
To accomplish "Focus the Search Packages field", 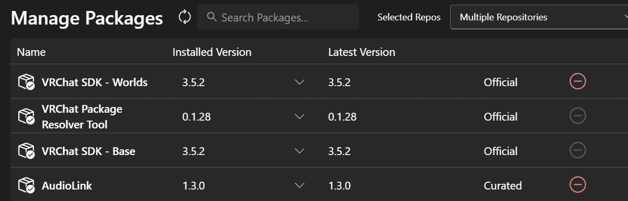I will point(278,17).
